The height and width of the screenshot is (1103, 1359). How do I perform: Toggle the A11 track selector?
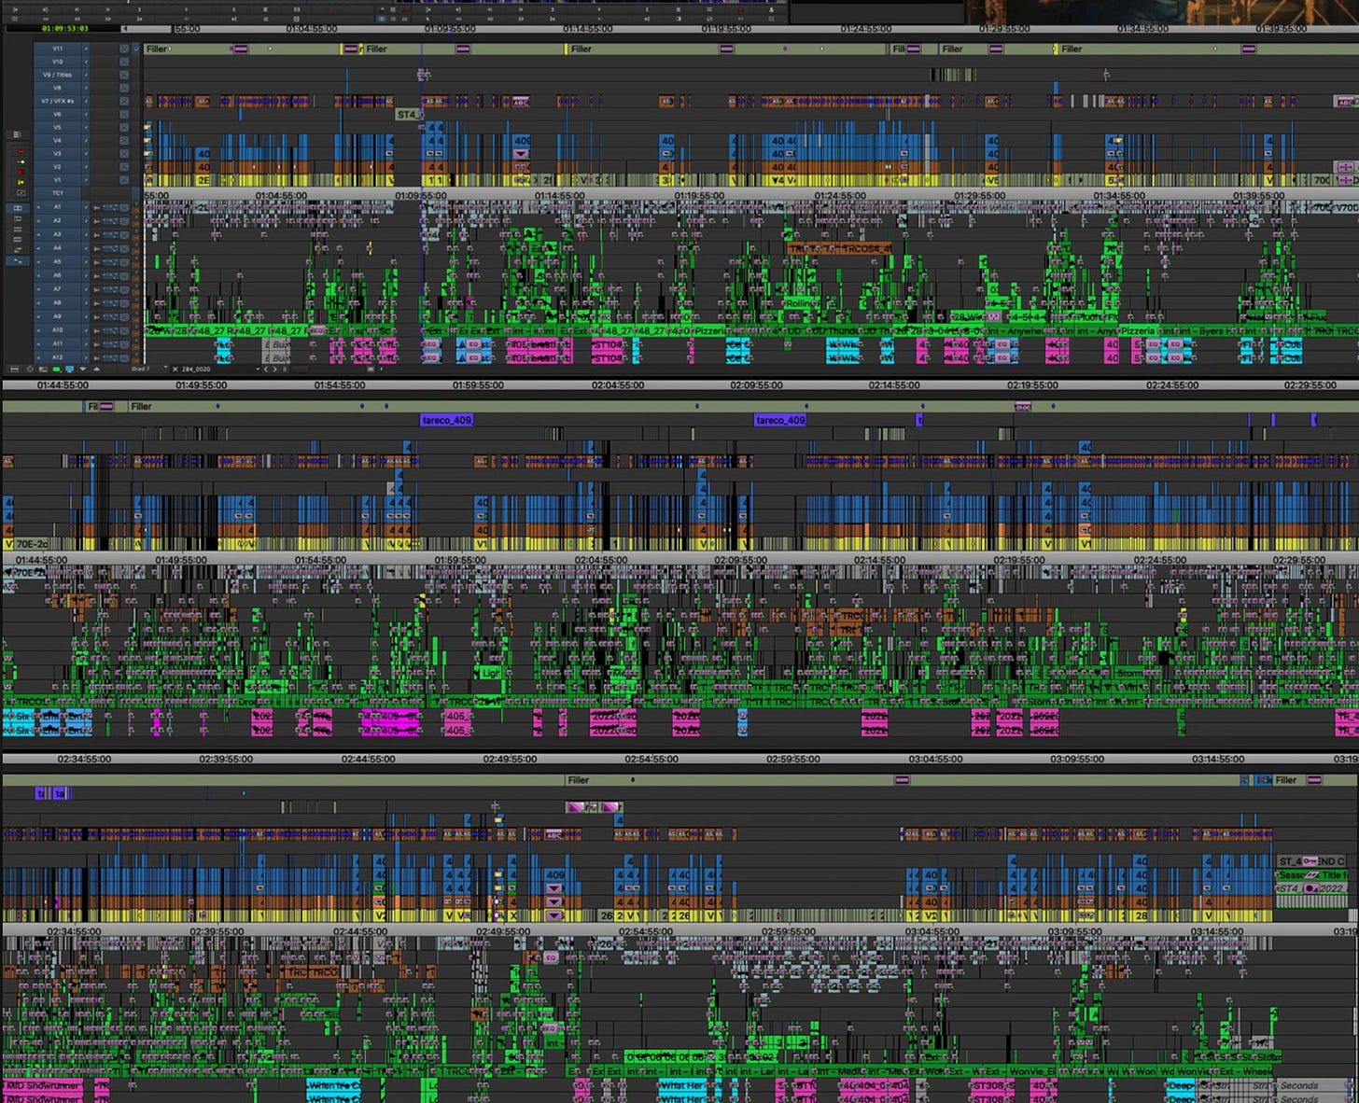coord(57,344)
